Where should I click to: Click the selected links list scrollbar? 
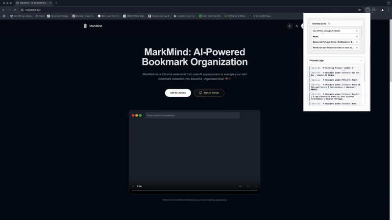coord(362,32)
